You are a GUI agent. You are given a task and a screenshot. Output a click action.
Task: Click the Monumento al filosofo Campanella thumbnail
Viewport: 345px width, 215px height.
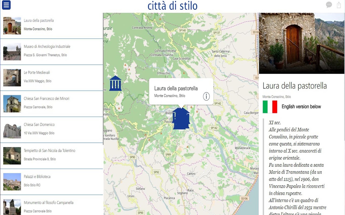(12, 207)
